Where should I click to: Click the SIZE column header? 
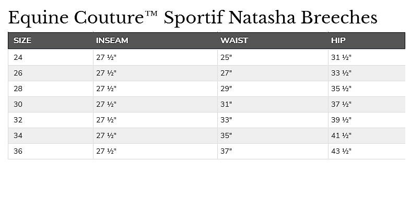tap(22, 40)
